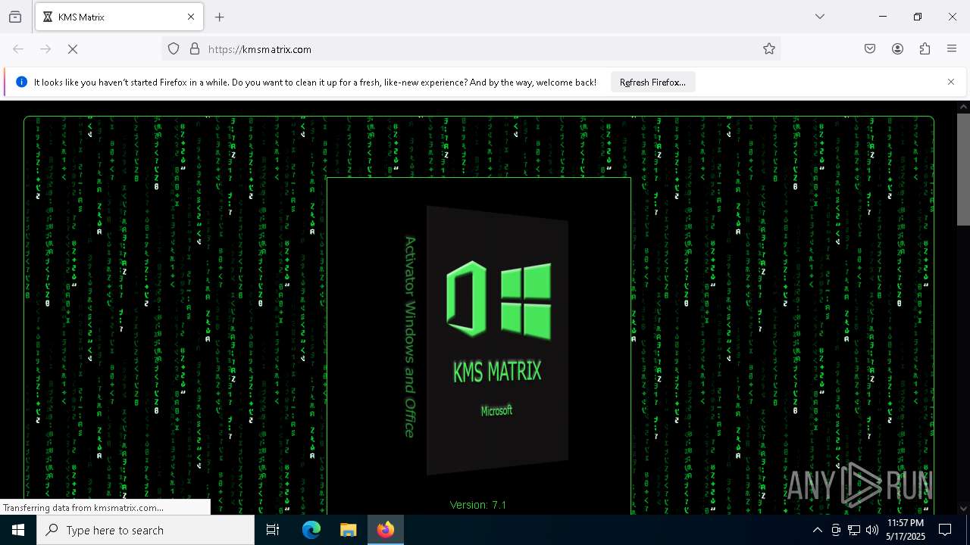Click the Firefox taskbar icon
This screenshot has height=545, width=970.
[386, 530]
